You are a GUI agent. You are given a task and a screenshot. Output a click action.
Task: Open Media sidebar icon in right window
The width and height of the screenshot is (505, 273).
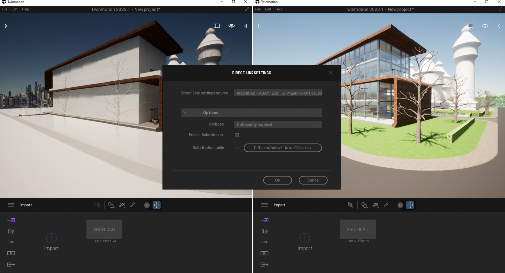[x=265, y=253]
